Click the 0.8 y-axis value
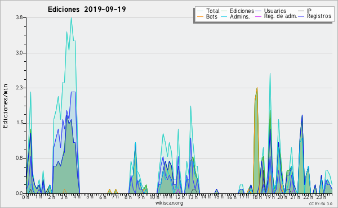Image resolution: width=338 pixels, height=208 pixels. tap(19, 158)
